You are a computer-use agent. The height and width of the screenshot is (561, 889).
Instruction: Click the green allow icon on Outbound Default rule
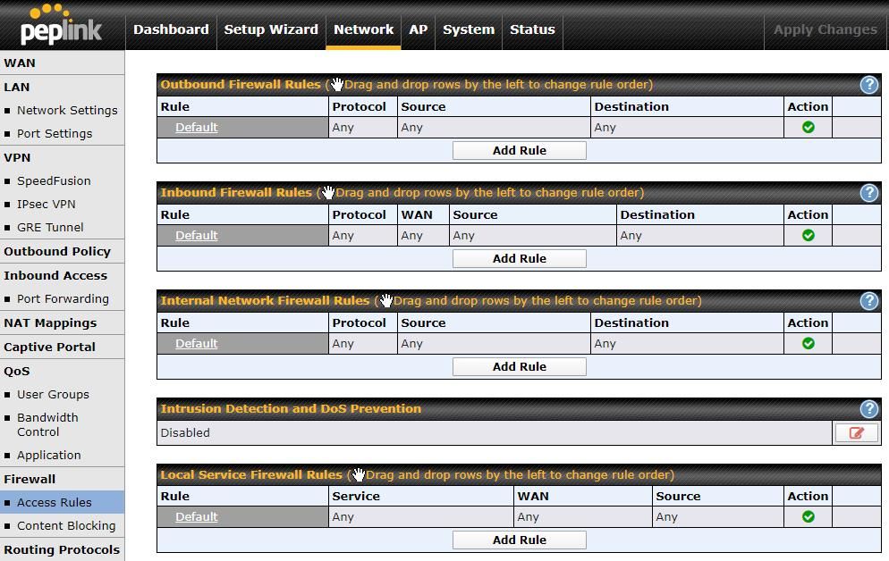[x=808, y=127]
